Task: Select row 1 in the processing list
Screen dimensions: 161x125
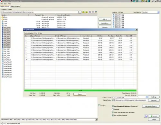Action: 80,38
